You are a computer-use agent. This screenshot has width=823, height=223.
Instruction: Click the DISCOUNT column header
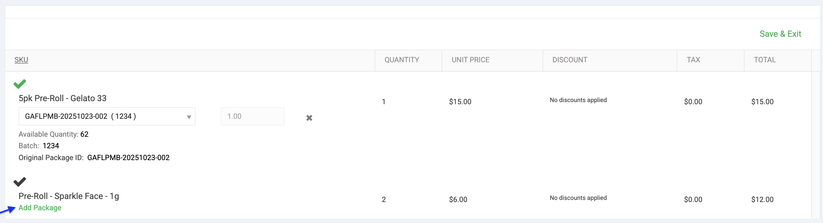coord(570,60)
